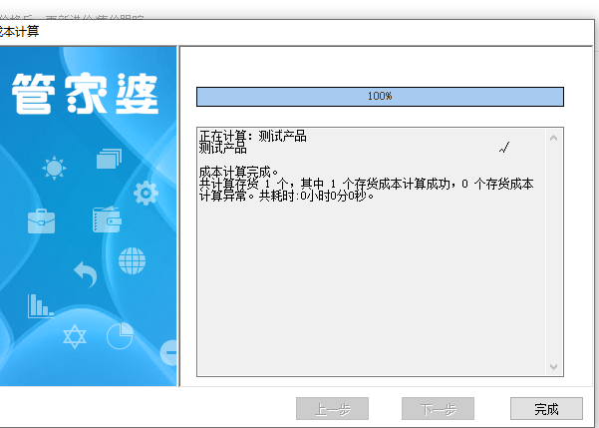
Task: Click the briefcase icon on the banner
Action: 41,221
